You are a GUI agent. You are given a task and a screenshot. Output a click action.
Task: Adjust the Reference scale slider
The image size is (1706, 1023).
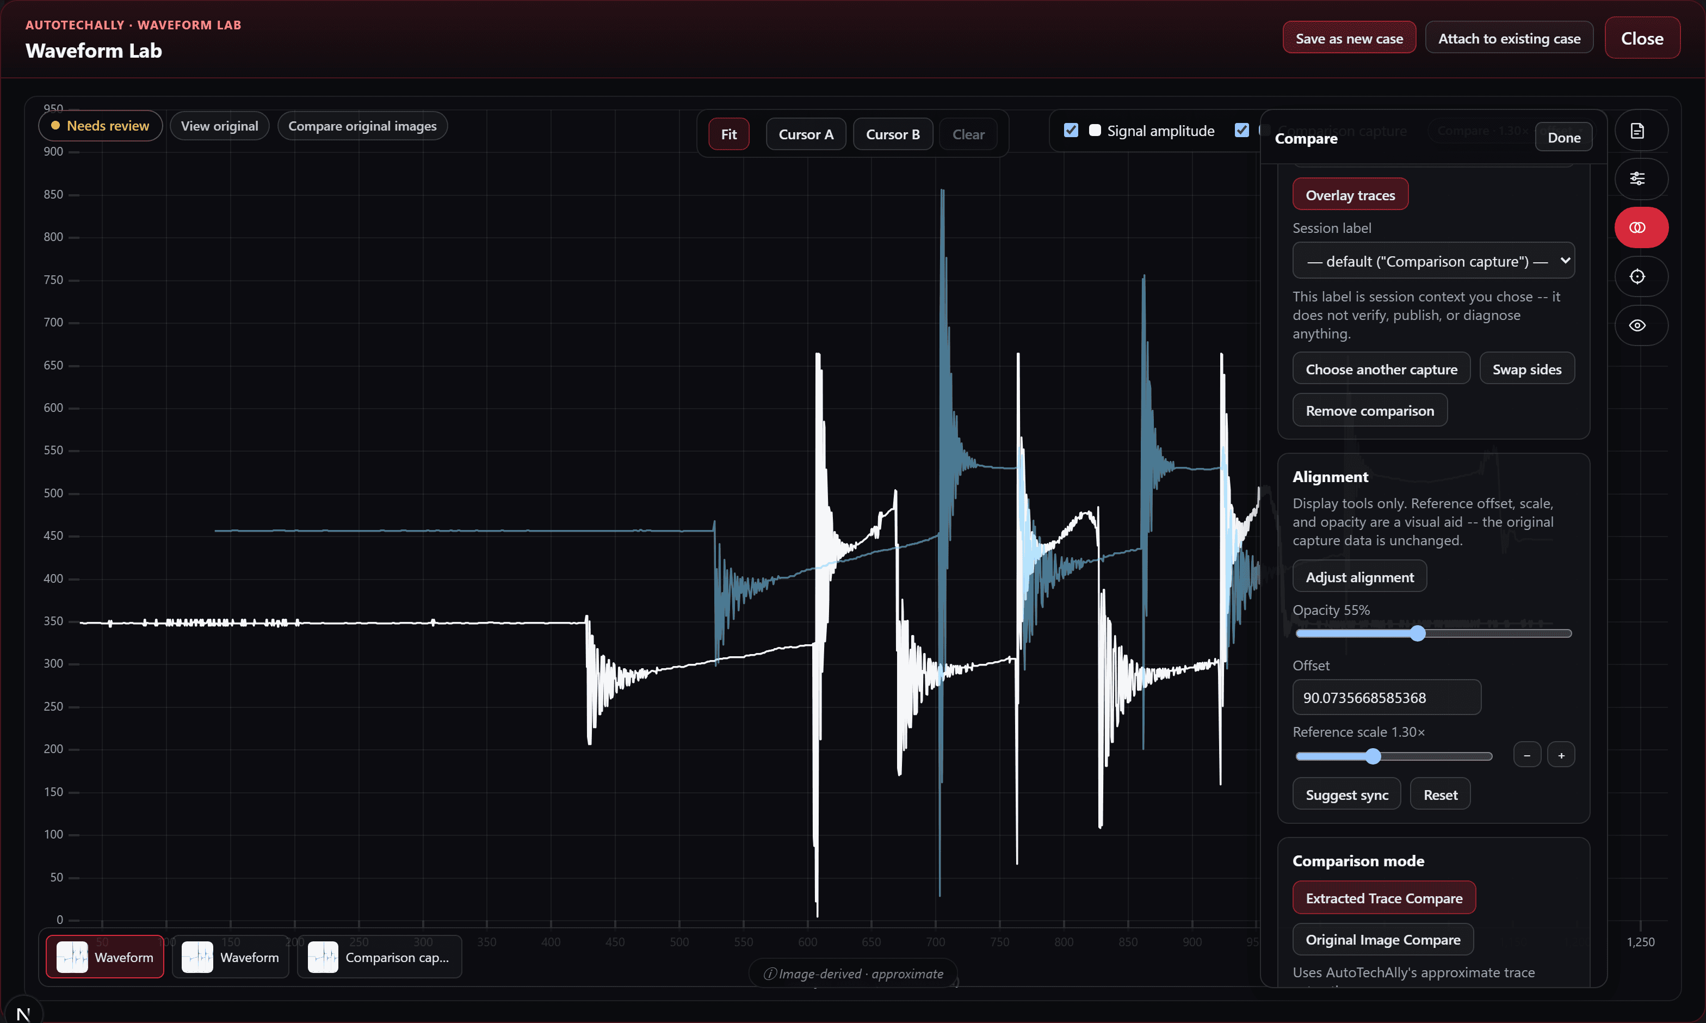[1393, 756]
